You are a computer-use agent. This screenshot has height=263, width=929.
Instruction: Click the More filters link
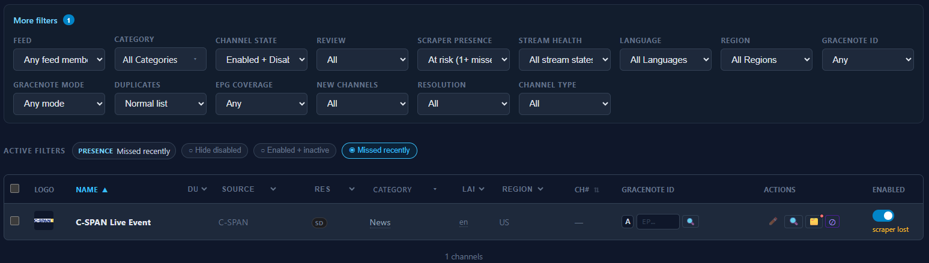point(35,20)
